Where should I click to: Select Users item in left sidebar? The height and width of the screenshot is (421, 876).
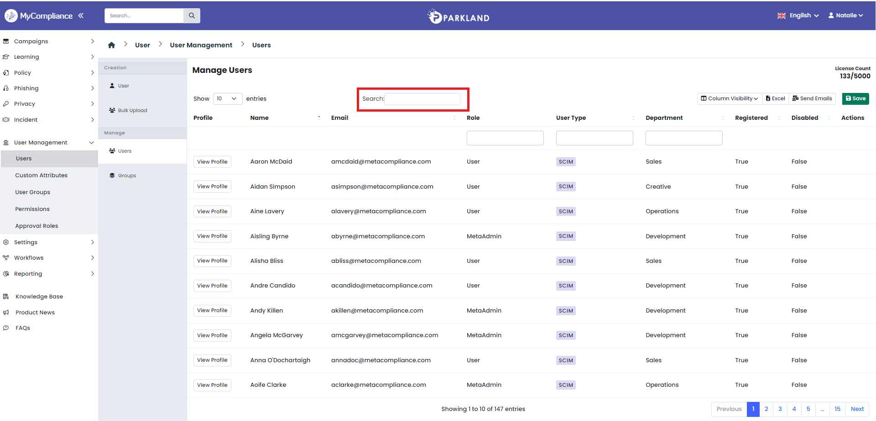(49, 159)
